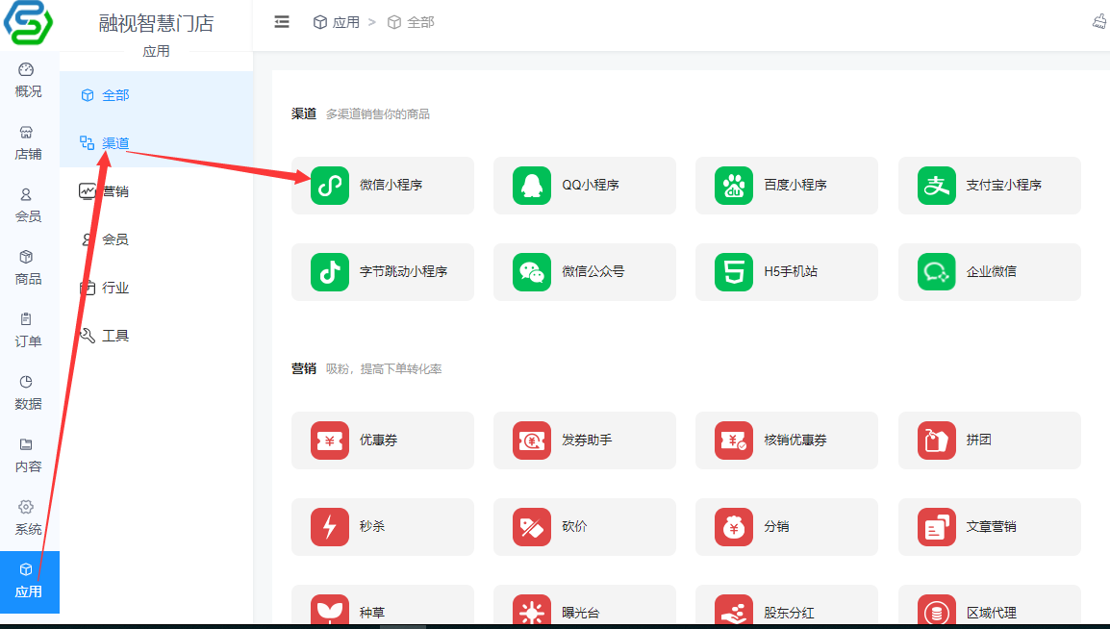Image resolution: width=1110 pixels, height=629 pixels.
Task: Click the 渠道 section heading
Action: [304, 113]
